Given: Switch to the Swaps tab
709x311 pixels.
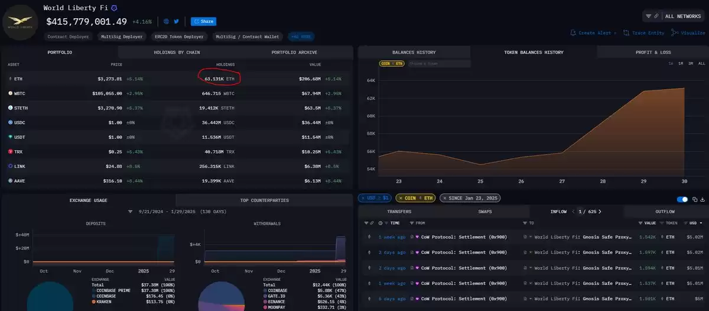Looking at the screenshot, I should (x=484, y=211).
